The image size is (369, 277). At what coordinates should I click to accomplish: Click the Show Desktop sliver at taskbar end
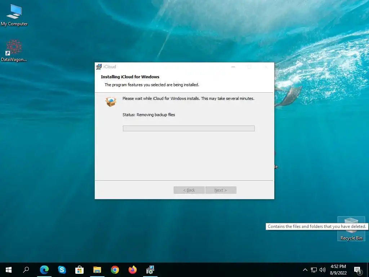point(368,270)
